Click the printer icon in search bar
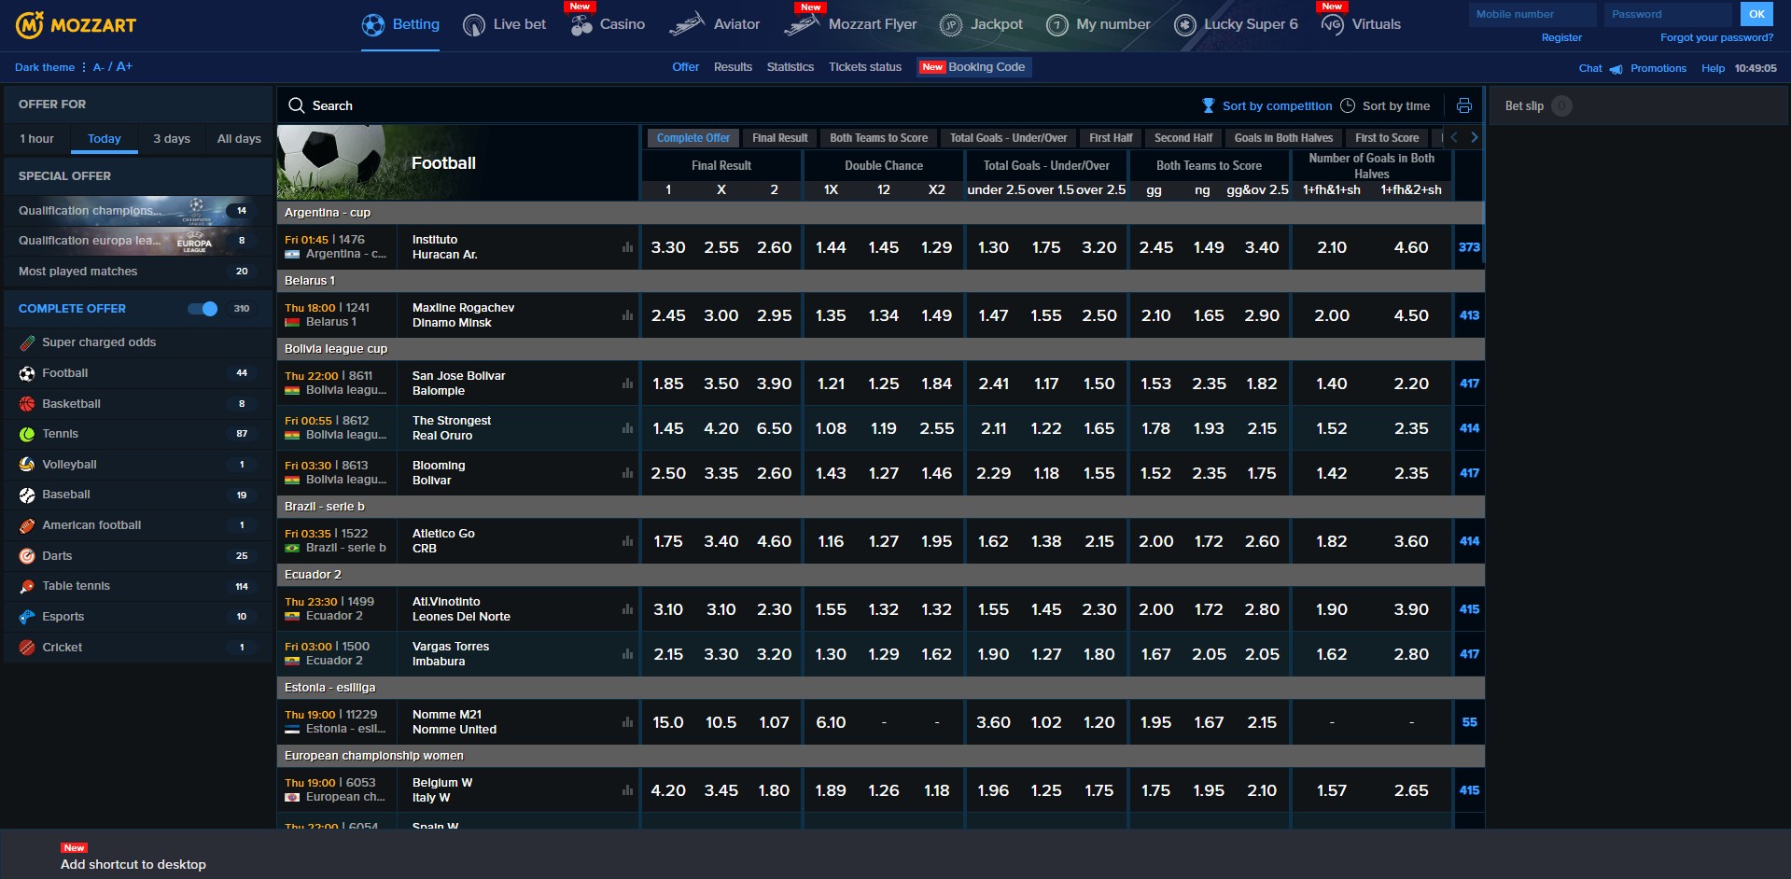 [x=1463, y=105]
